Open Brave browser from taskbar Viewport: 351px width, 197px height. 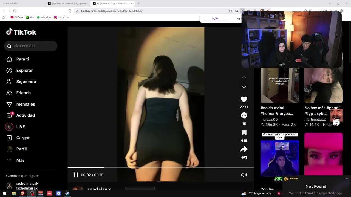(x=22, y=193)
